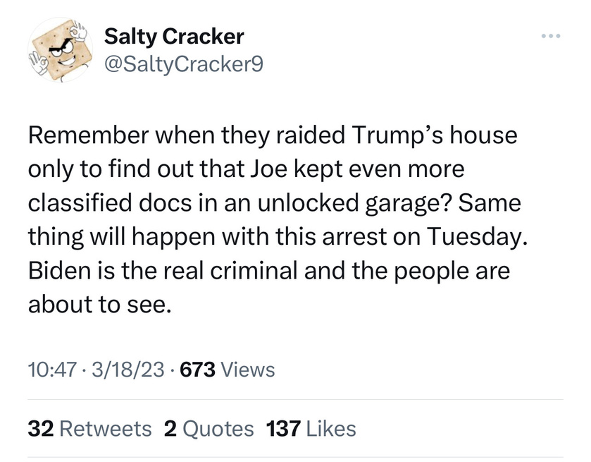The height and width of the screenshot is (462, 591).
Task: View the 673 Views analytics
Action: coord(228,369)
